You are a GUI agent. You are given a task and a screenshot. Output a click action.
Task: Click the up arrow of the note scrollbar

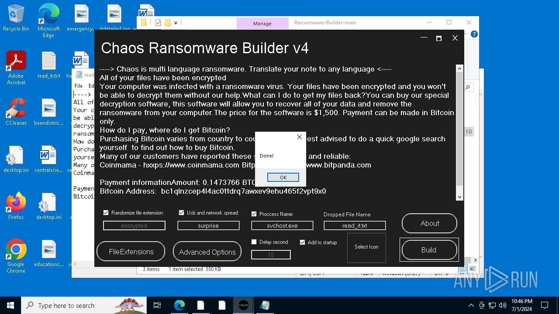(x=459, y=68)
